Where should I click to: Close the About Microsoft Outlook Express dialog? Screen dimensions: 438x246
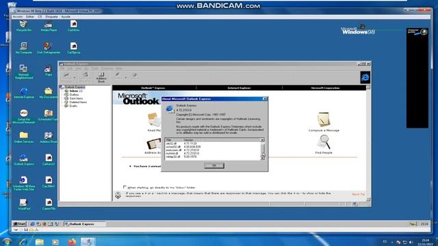click(265, 98)
